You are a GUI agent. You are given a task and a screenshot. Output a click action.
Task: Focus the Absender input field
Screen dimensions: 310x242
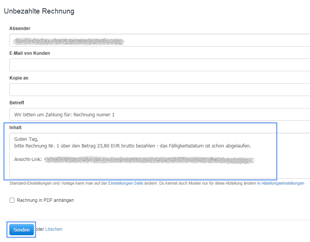pos(160,40)
